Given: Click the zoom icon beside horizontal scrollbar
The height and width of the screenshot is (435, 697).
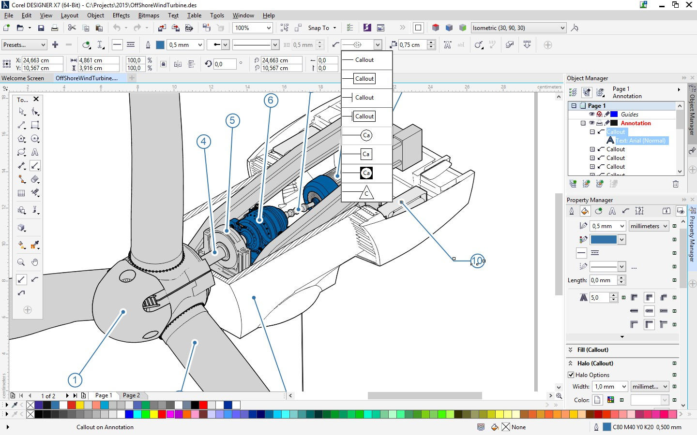Looking at the screenshot, I should pos(559,395).
